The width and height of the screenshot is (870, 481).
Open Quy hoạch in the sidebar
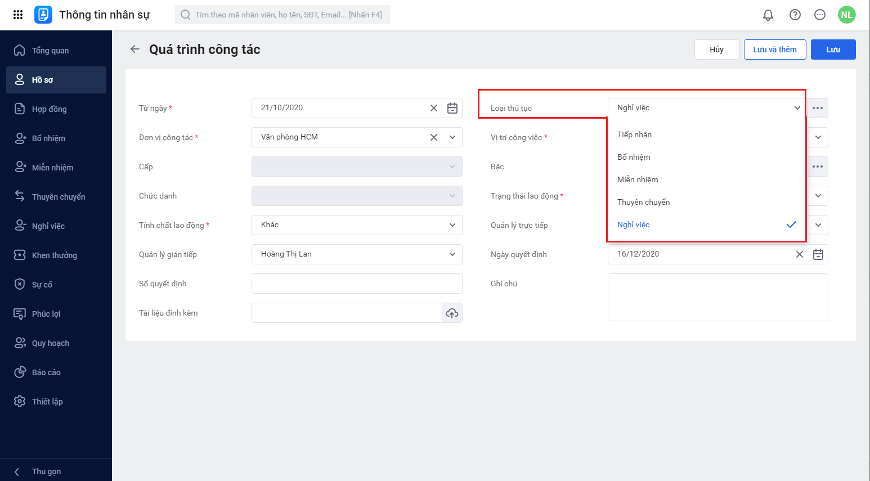click(x=56, y=343)
